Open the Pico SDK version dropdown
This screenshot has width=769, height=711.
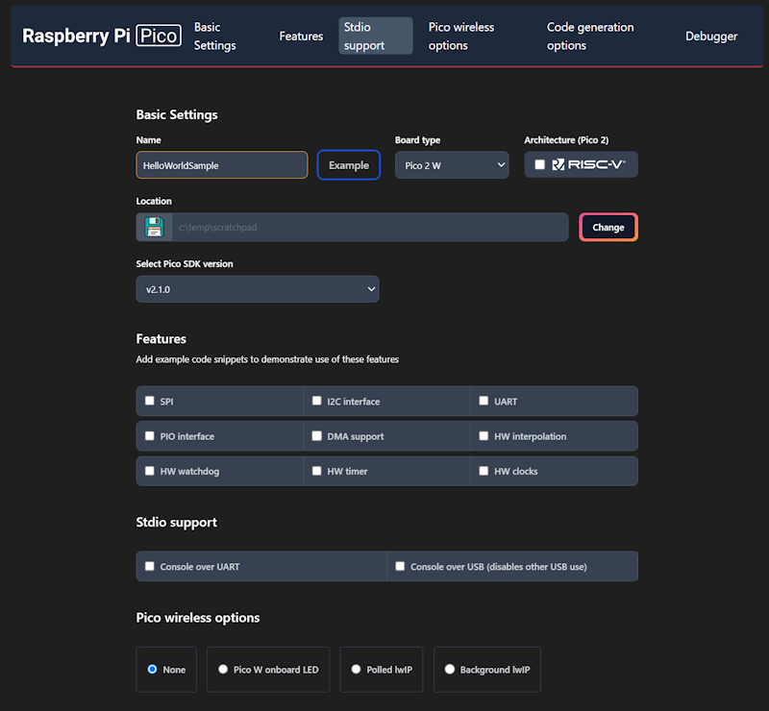(x=257, y=289)
